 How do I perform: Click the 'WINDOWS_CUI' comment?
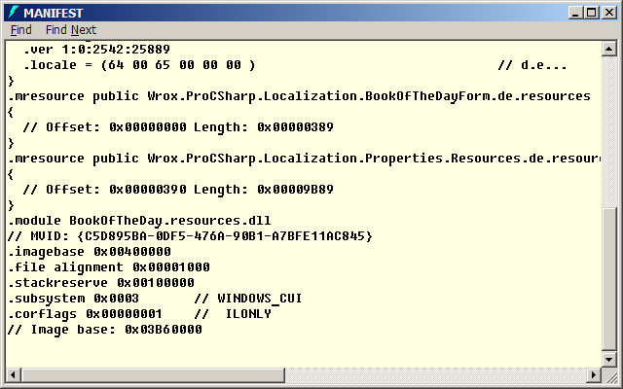pos(260,299)
